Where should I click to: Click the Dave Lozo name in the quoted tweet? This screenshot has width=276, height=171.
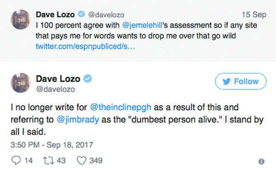tap(55, 14)
